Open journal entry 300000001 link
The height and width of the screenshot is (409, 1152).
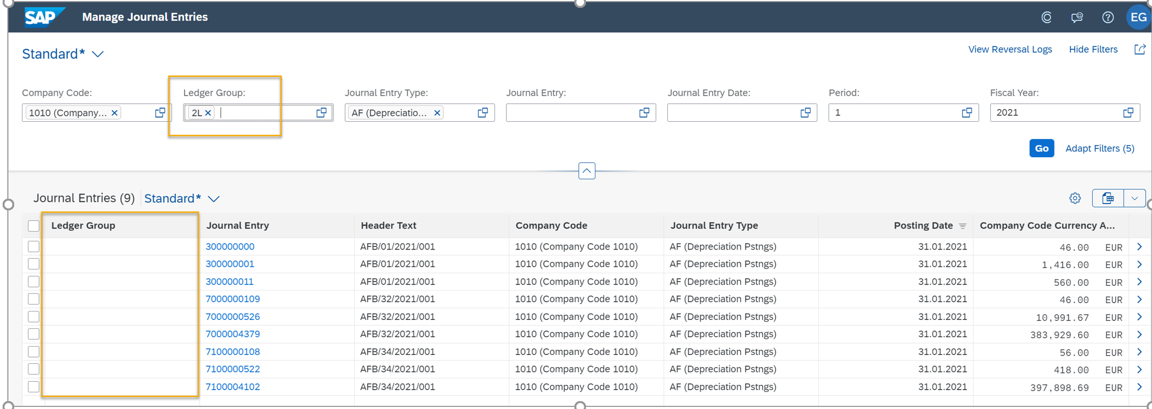tap(230, 264)
